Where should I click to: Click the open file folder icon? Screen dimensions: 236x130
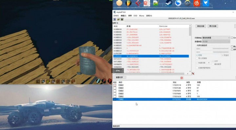click(x=118, y=19)
